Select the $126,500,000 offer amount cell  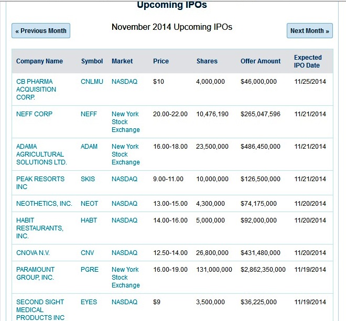[261, 179]
